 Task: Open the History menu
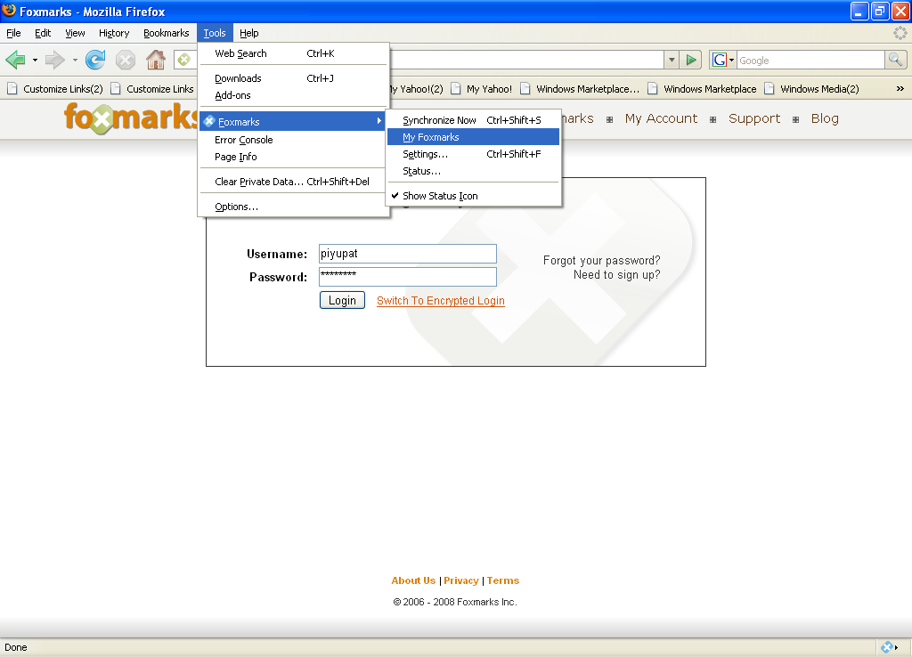pos(114,33)
